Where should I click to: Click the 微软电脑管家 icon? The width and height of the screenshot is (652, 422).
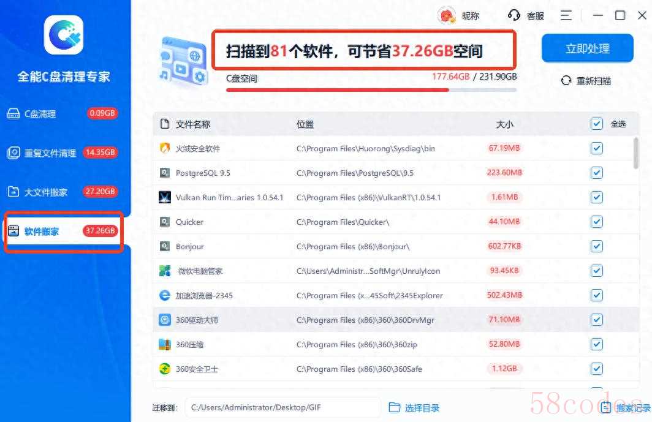[x=165, y=271]
